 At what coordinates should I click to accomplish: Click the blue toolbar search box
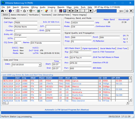pyautogui.click(x=107, y=11)
